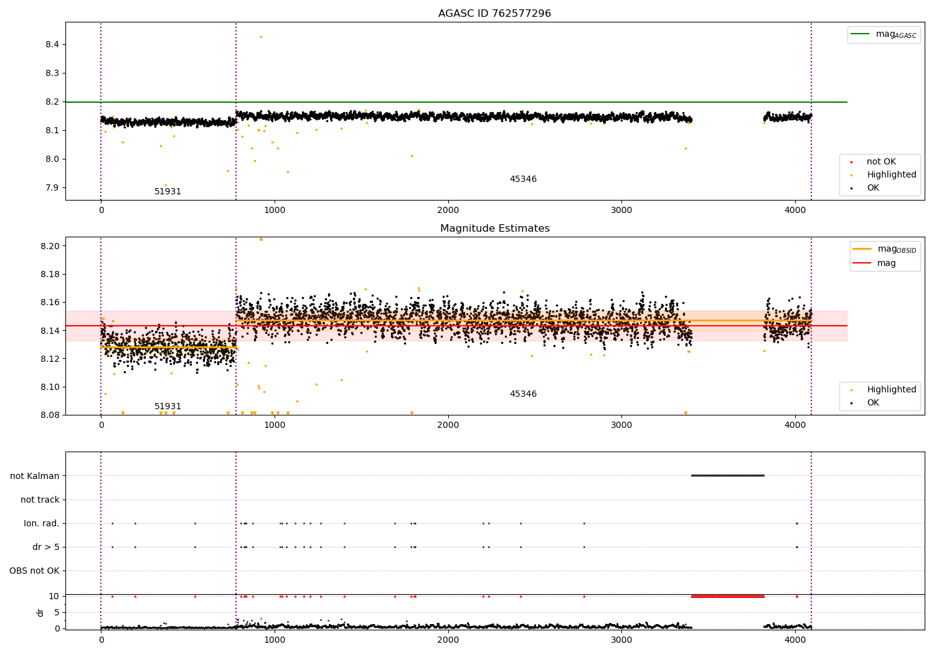Click the 'dr > 5' axis label
Image resolution: width=934 pixels, height=654 pixels.
(45, 547)
